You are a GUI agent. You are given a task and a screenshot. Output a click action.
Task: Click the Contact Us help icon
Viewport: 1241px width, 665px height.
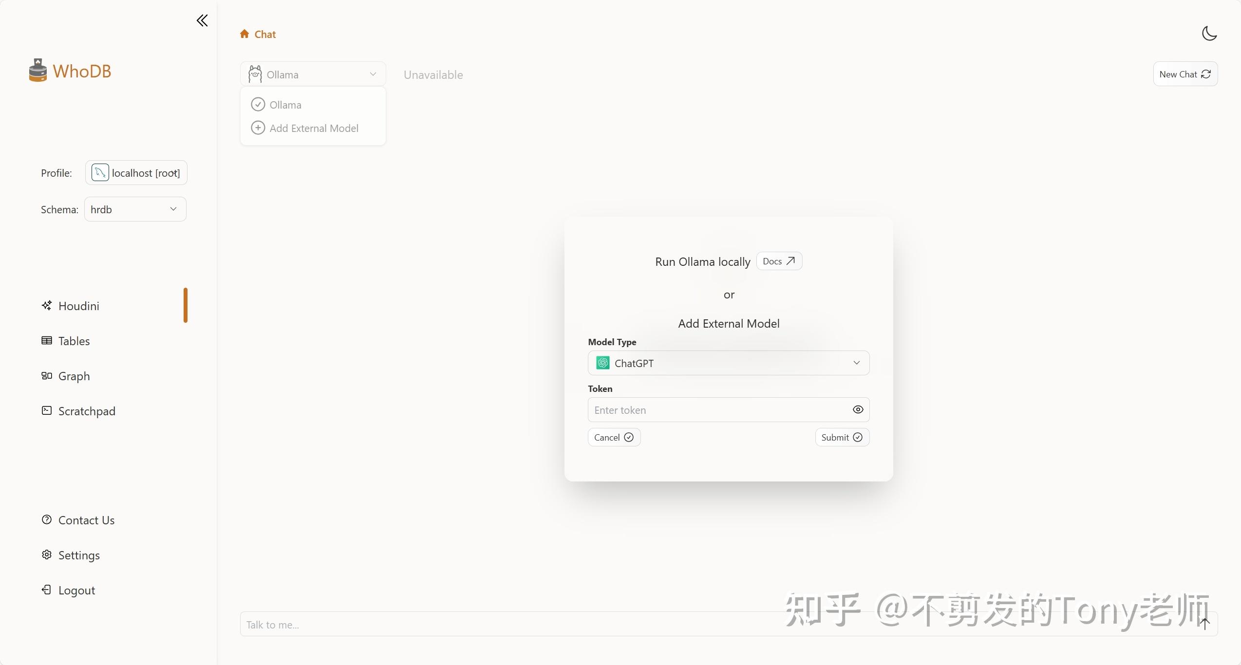pos(47,520)
